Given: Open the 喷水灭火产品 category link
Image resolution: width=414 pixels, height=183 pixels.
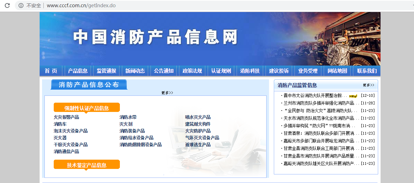Looking at the screenshot, I should click(198, 117).
